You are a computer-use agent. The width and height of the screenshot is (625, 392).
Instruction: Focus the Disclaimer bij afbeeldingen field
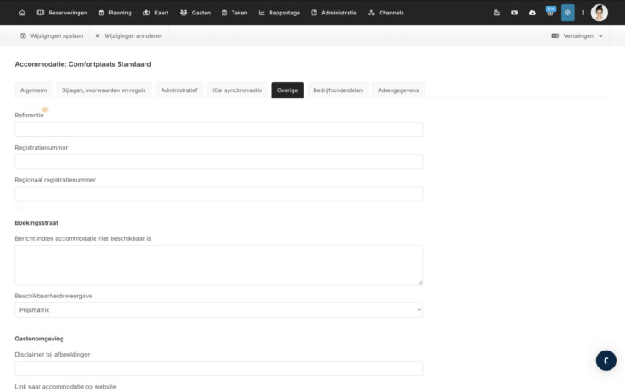point(219,368)
